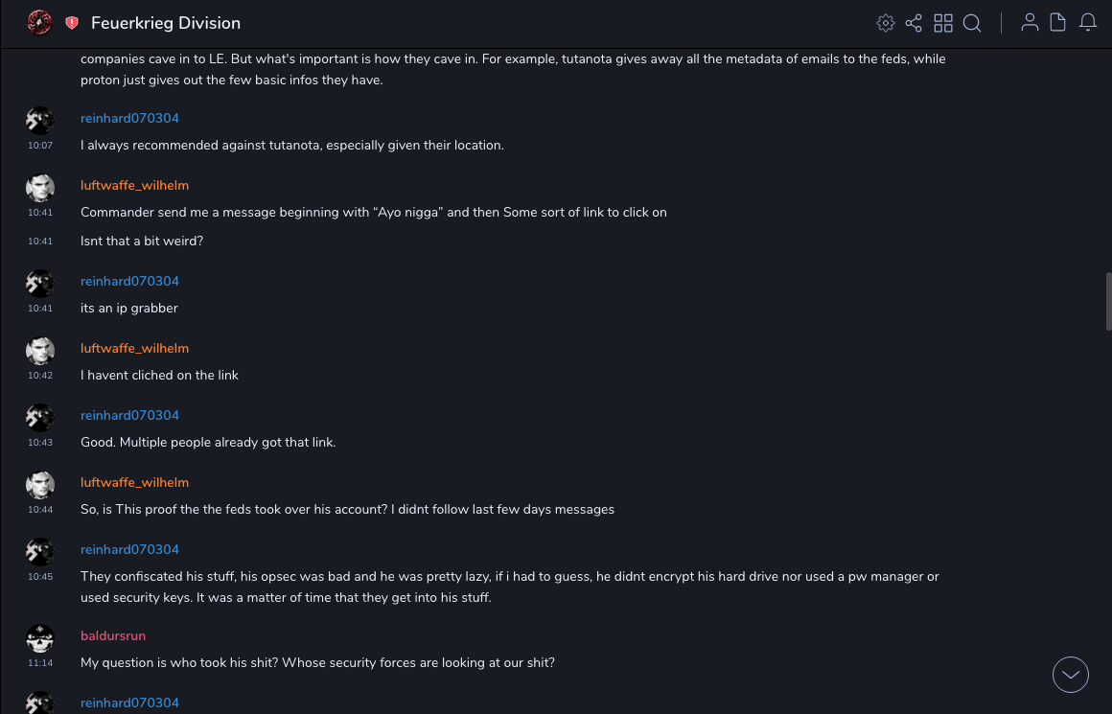Click the skull avatar beside baldursrun
This screenshot has width=1112, height=714.
pos(40,638)
